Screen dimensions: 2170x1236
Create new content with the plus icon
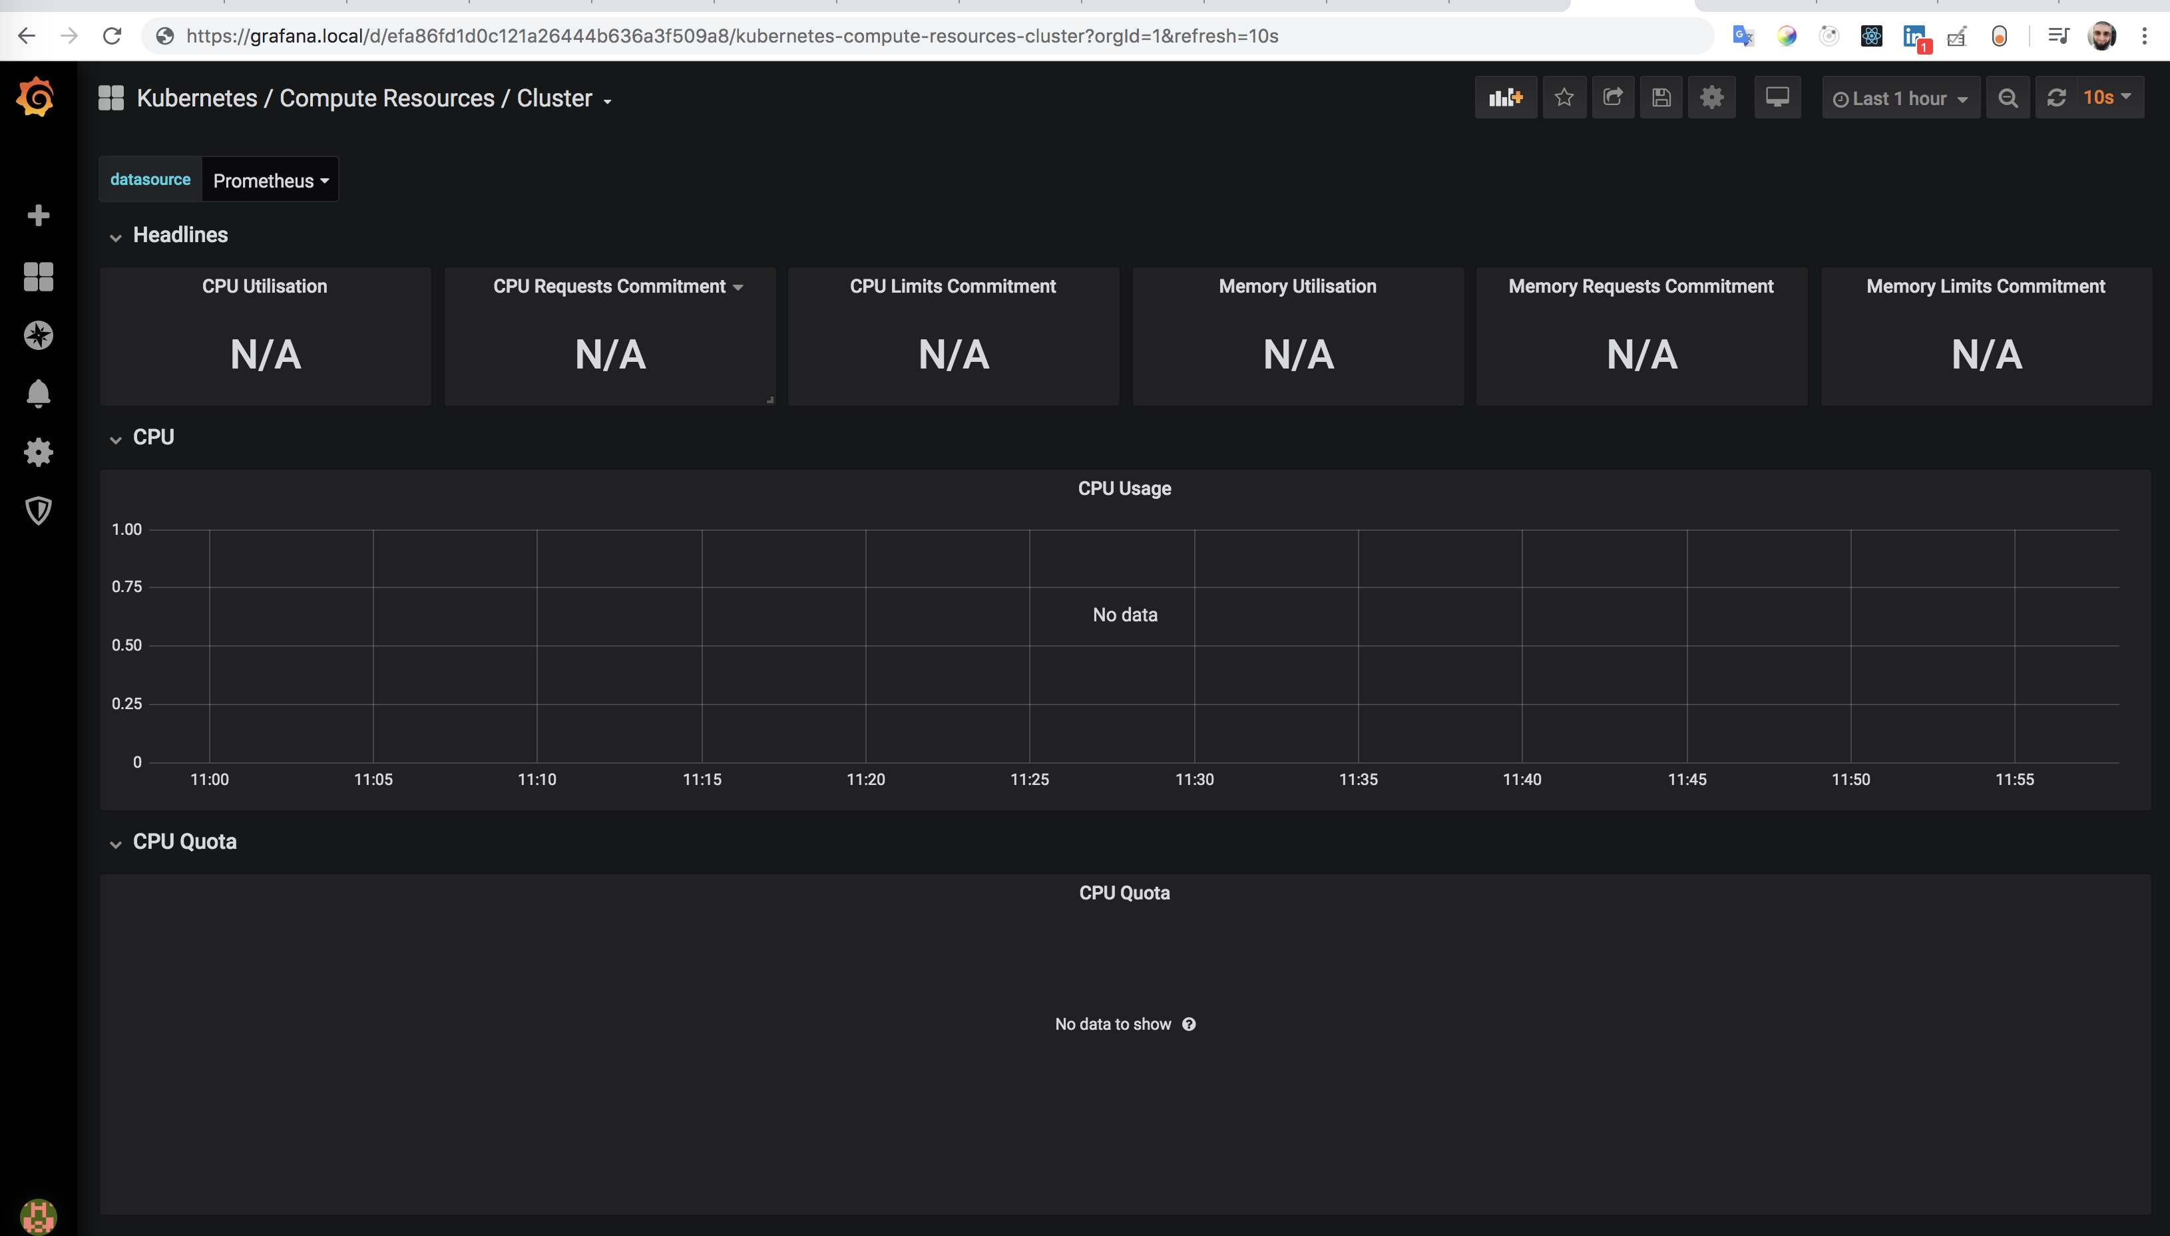[x=37, y=215]
